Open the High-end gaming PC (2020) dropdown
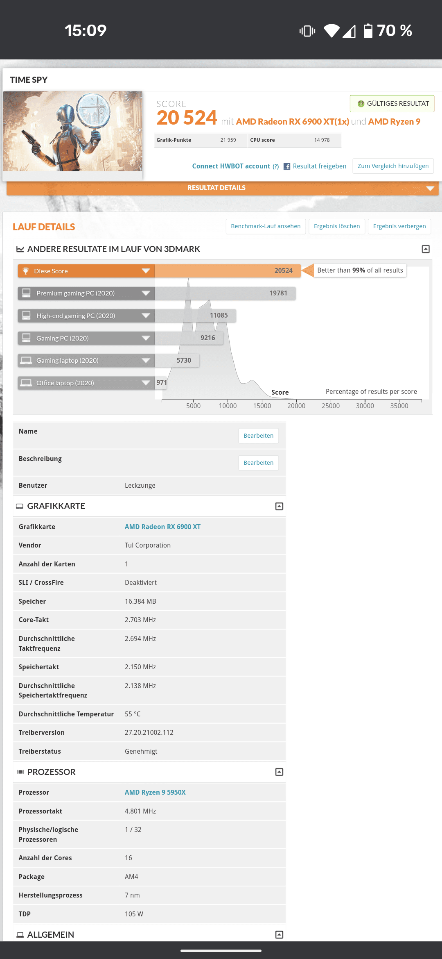 (146, 316)
